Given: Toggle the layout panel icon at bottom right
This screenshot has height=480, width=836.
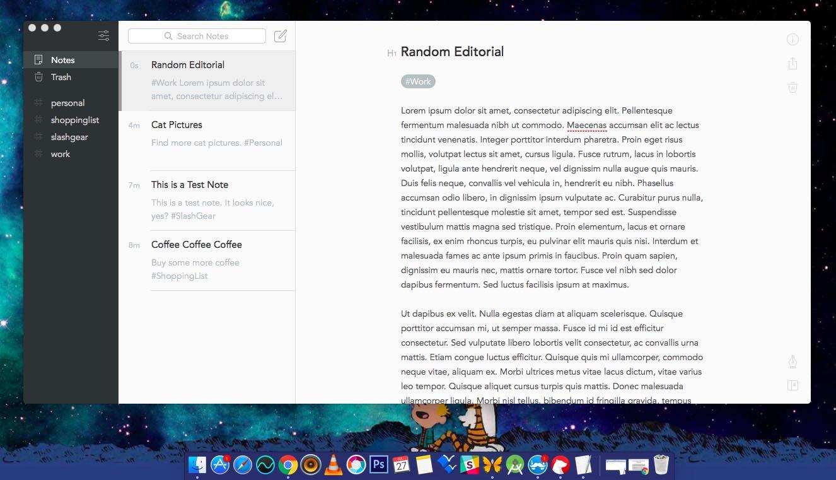Looking at the screenshot, I should (792, 385).
